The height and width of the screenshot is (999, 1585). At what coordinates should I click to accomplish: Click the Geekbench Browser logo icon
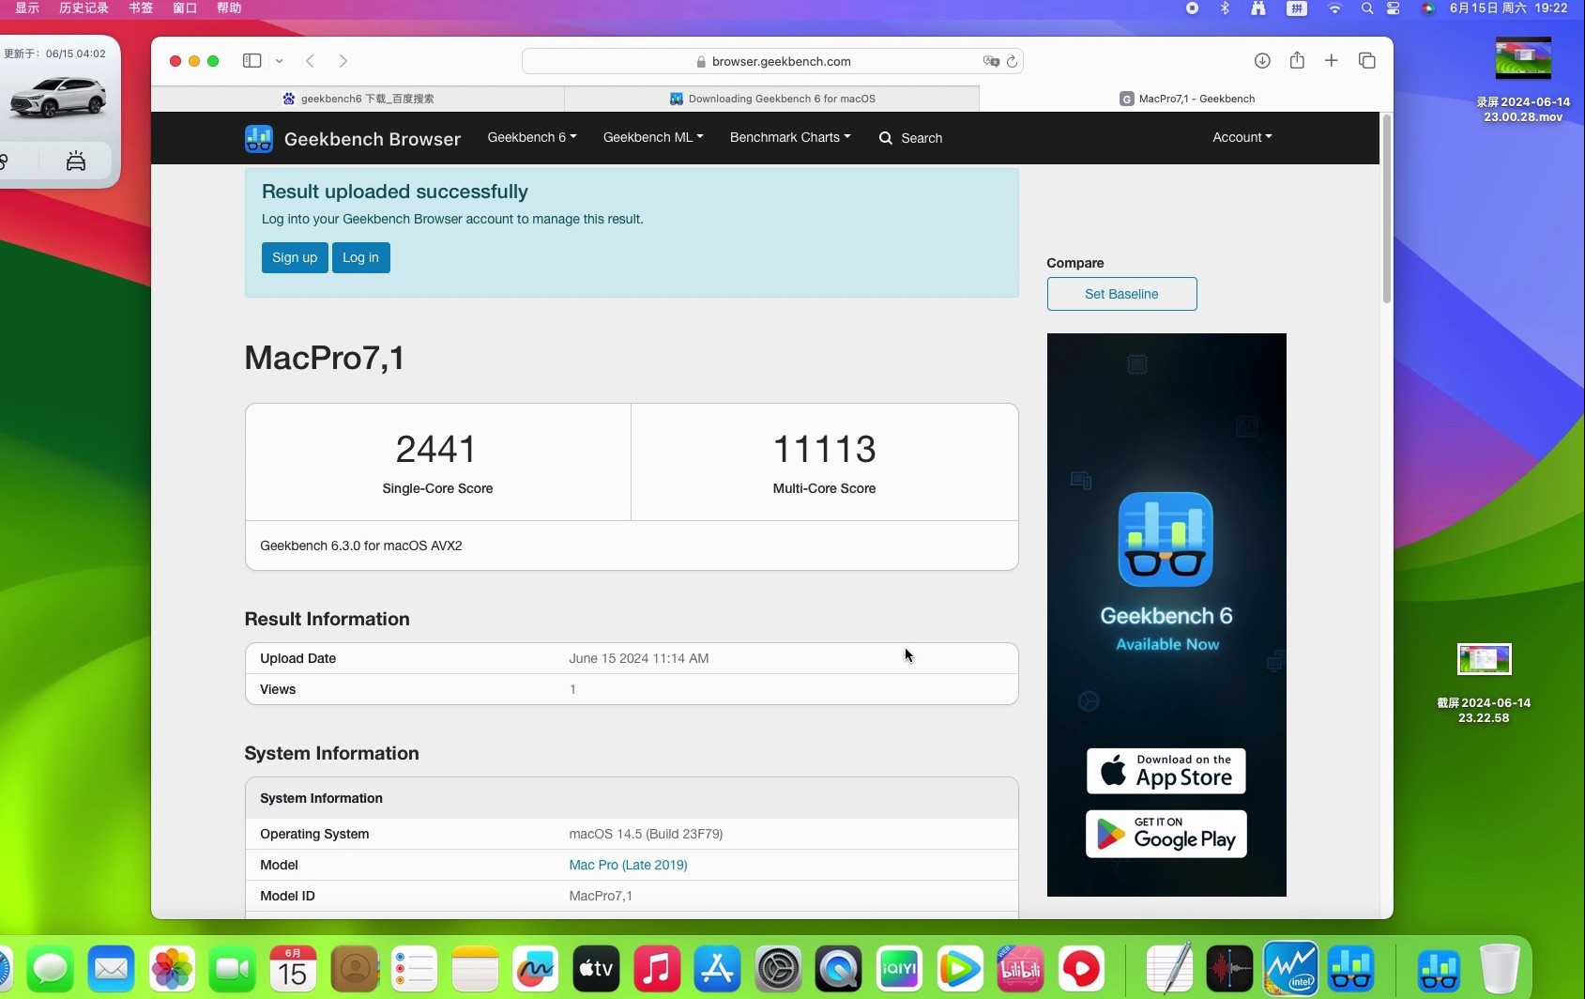click(259, 139)
